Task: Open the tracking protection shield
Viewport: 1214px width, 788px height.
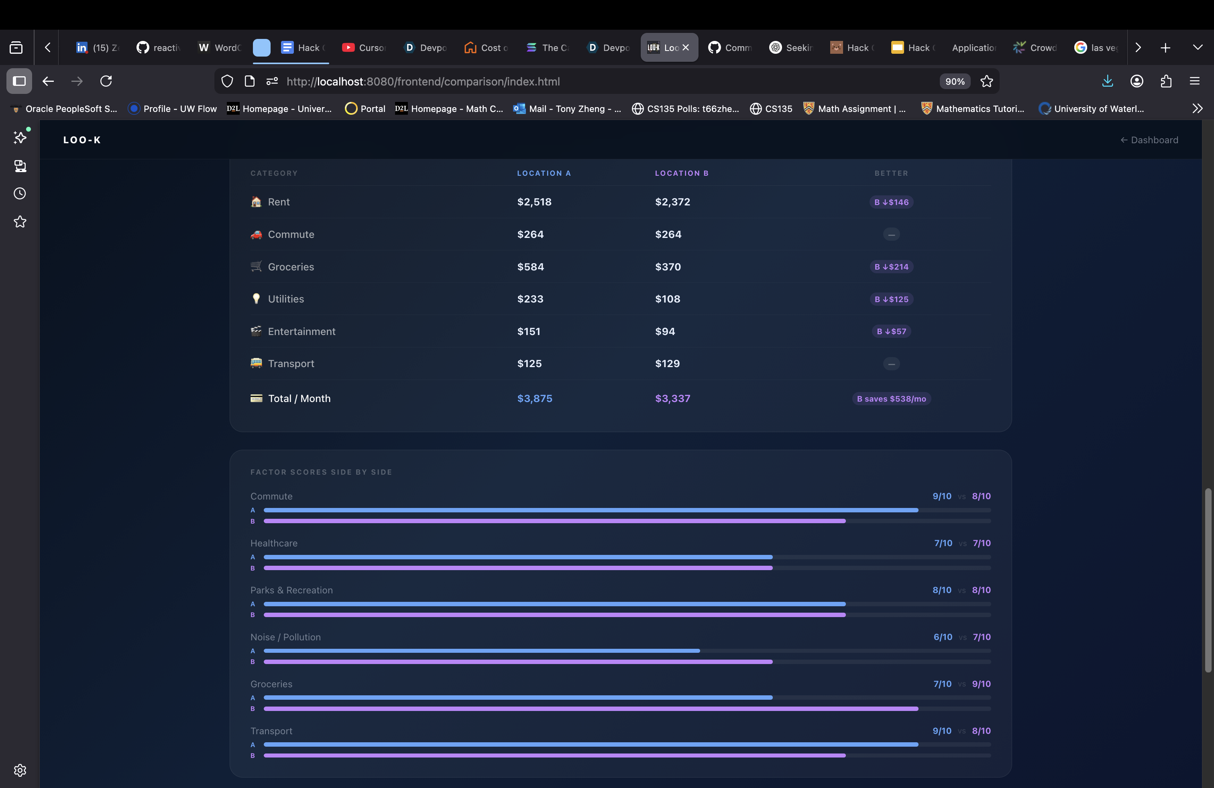Action: [x=227, y=81]
